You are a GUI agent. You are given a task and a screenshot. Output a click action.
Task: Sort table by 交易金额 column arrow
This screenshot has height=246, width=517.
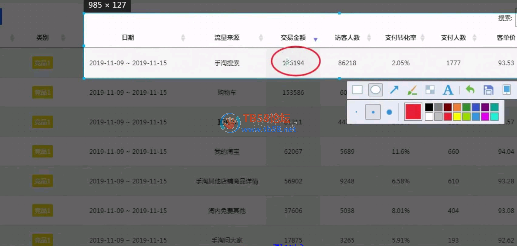pos(316,39)
